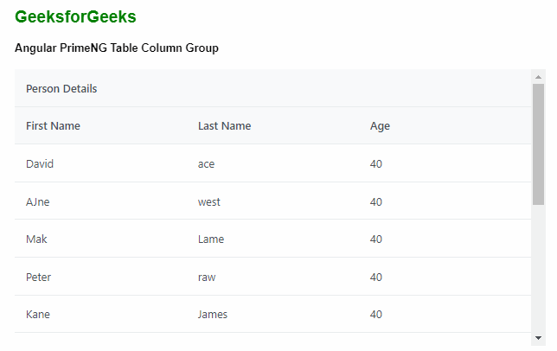Click the last name cell 'west'

208,202
